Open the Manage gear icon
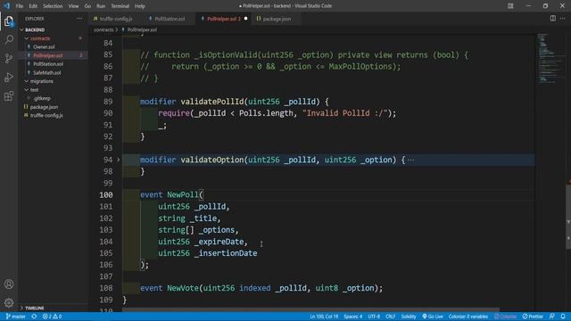This screenshot has height=321, width=571. [9, 302]
